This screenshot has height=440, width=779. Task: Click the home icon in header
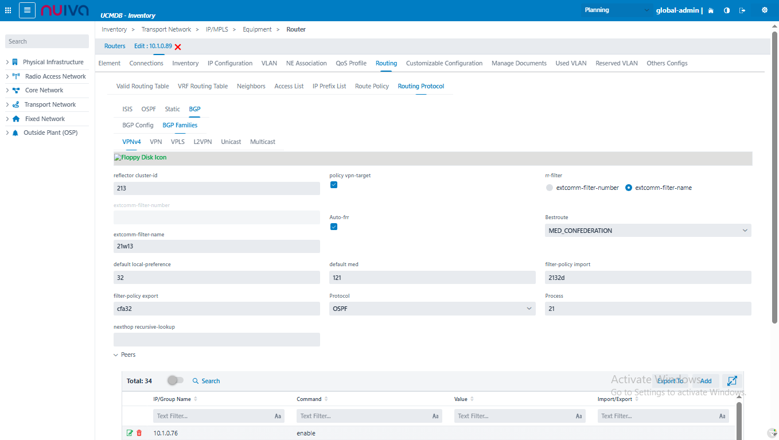711,10
